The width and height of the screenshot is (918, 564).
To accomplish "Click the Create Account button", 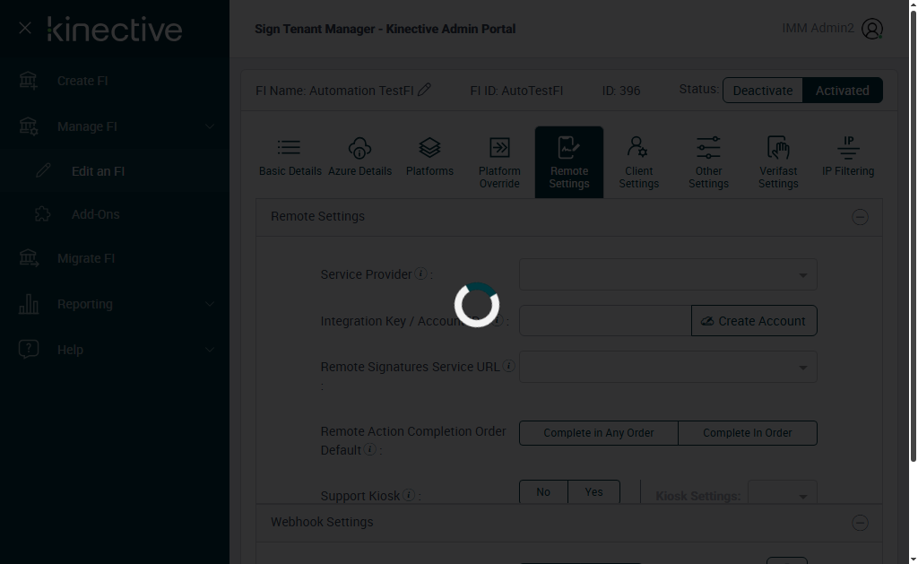I will (754, 321).
